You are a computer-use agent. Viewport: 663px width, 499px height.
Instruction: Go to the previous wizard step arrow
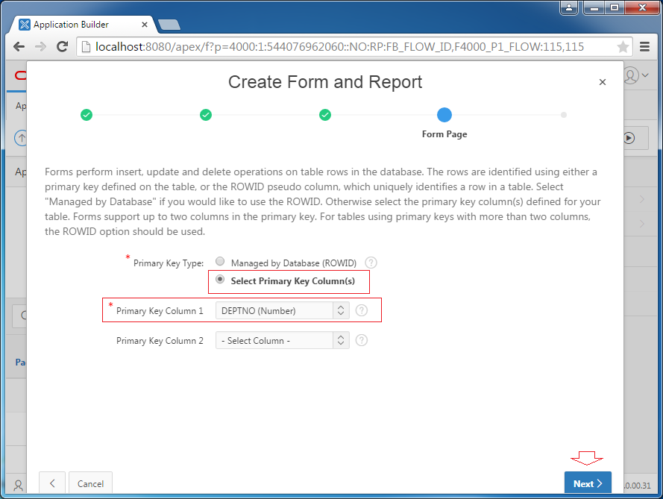point(52,483)
